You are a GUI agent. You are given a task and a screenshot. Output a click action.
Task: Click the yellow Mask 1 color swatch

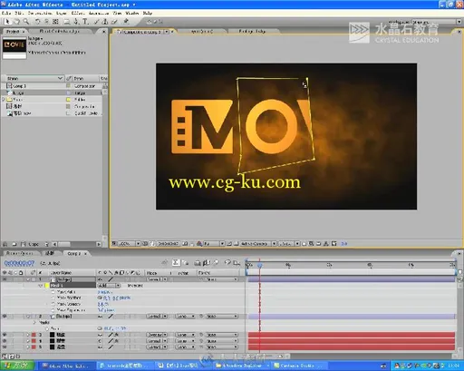[47, 286]
